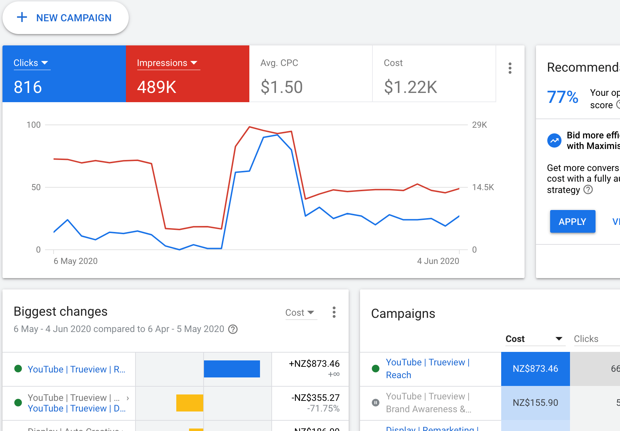Click the blue +NZ$873.46 change bar
Viewport: 620px width, 431px height.
(x=232, y=369)
